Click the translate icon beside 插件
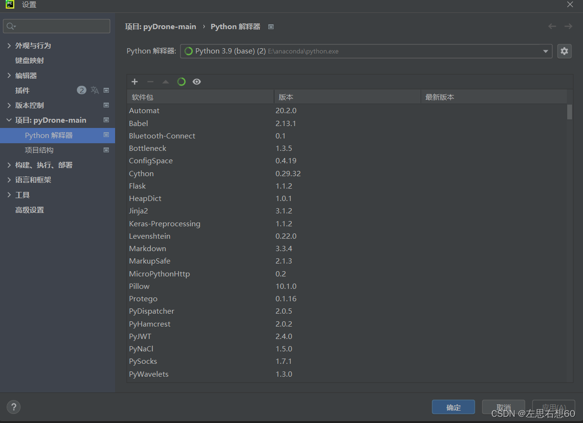 95,90
